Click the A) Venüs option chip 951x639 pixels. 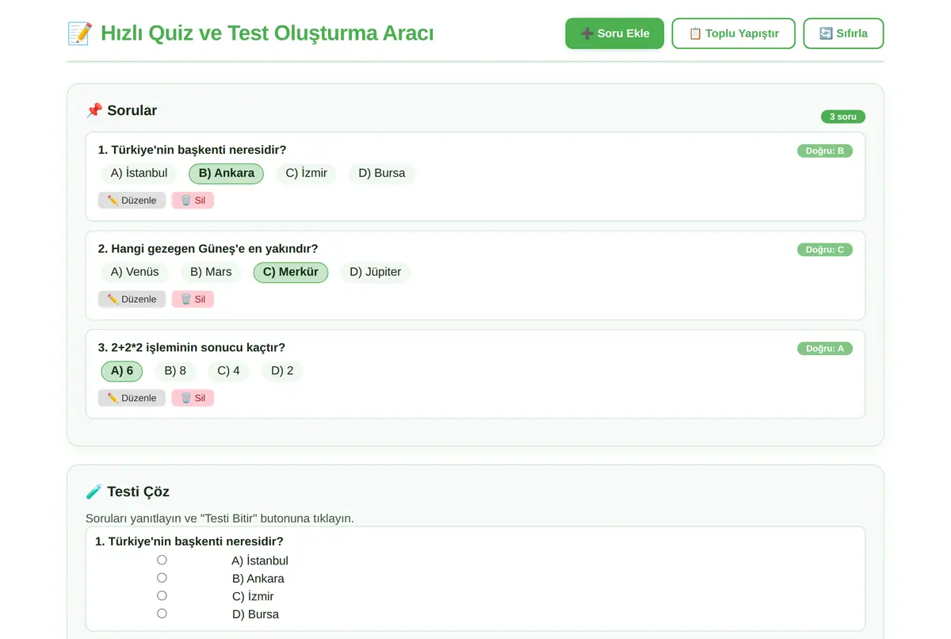click(x=135, y=272)
